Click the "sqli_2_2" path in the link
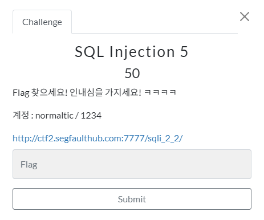Screen dimensions: 264x220 pyautogui.click(x=165, y=138)
